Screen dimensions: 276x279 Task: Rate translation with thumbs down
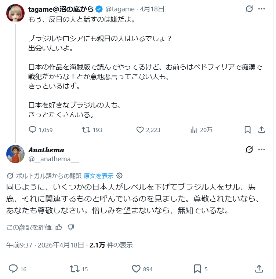pyautogui.click(x=71, y=227)
